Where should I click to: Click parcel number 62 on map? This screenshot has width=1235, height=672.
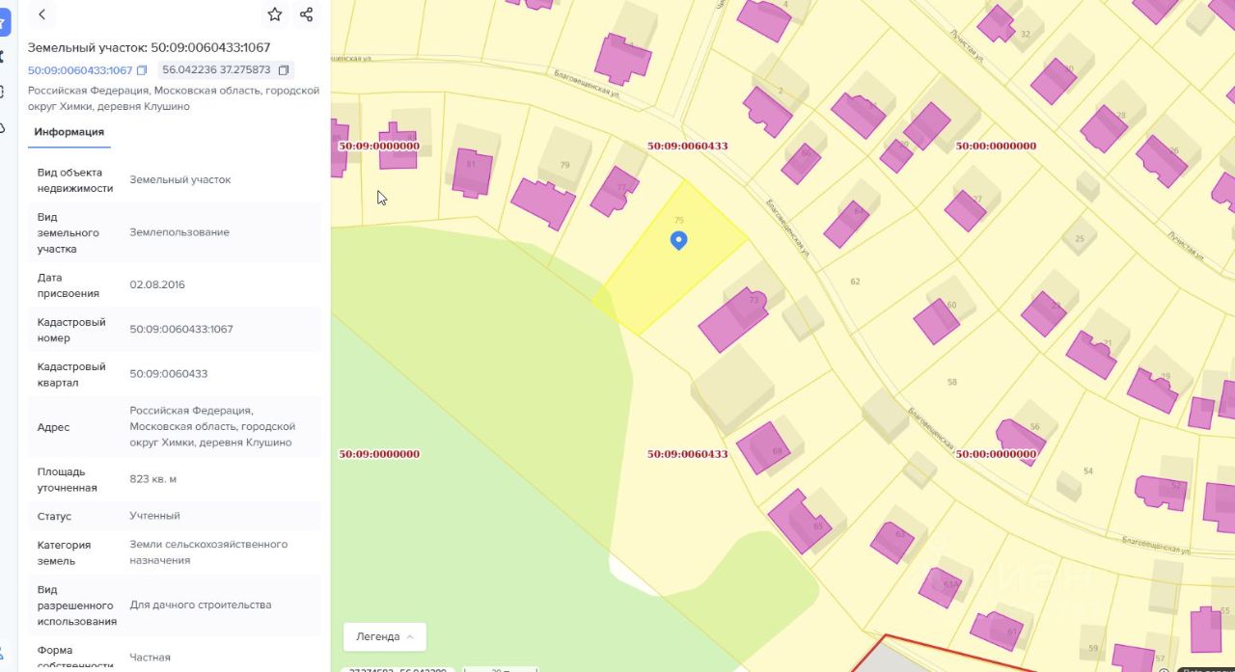tap(855, 282)
